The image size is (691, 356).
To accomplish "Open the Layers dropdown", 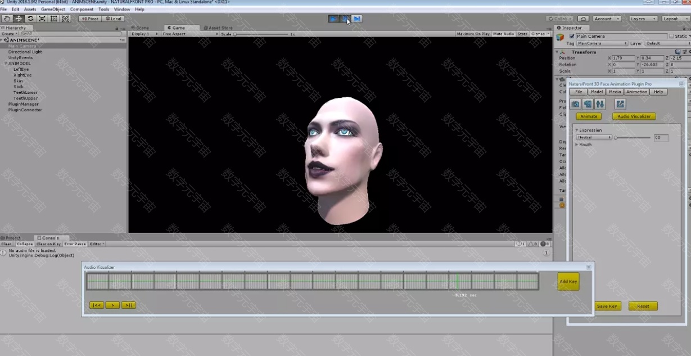I will coord(643,19).
